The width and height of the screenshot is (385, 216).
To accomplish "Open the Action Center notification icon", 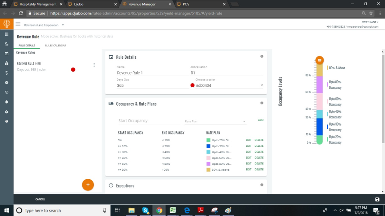I will point(376,210).
